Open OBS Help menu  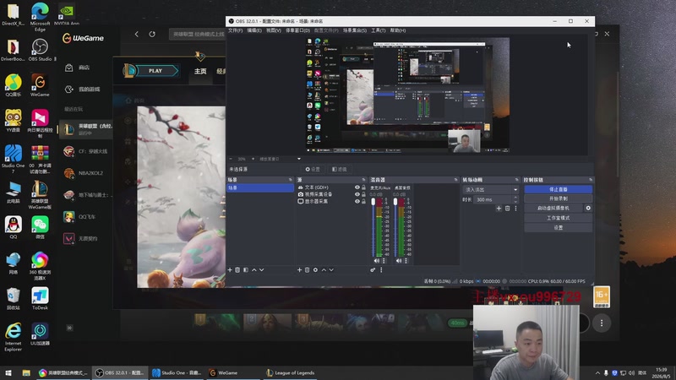click(x=397, y=30)
